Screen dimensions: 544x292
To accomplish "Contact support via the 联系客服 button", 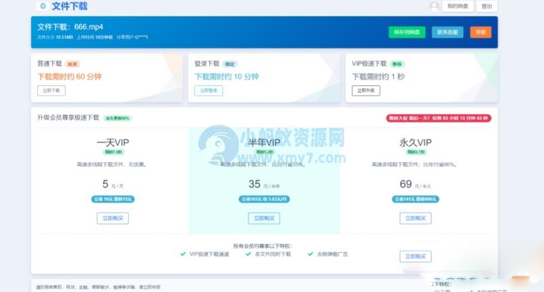I will (447, 32).
